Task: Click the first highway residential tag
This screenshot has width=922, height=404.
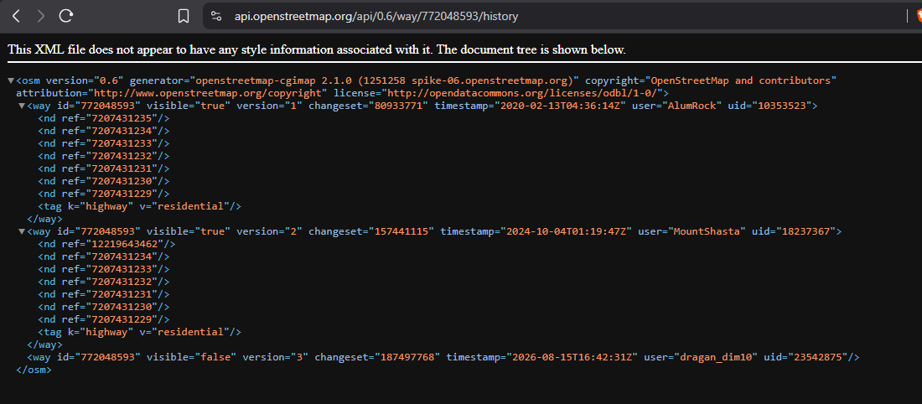Action: coord(140,206)
